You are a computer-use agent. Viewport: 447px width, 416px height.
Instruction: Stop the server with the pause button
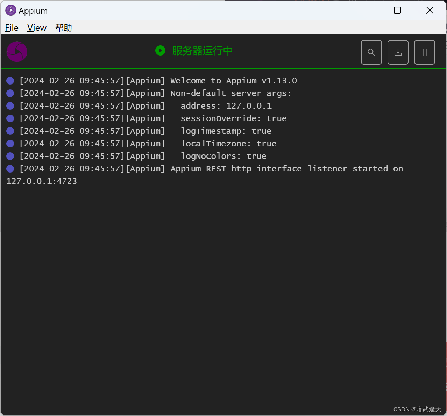click(x=425, y=52)
